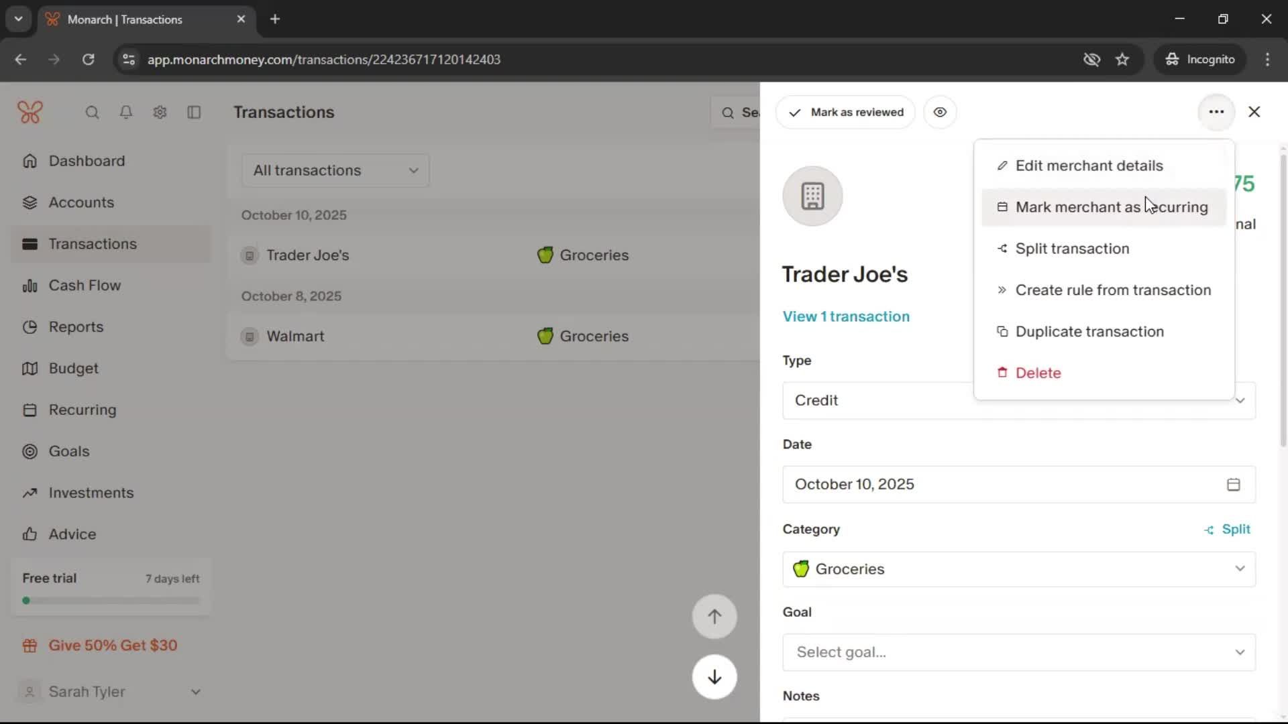Open notifications bell icon

pyautogui.click(x=125, y=112)
